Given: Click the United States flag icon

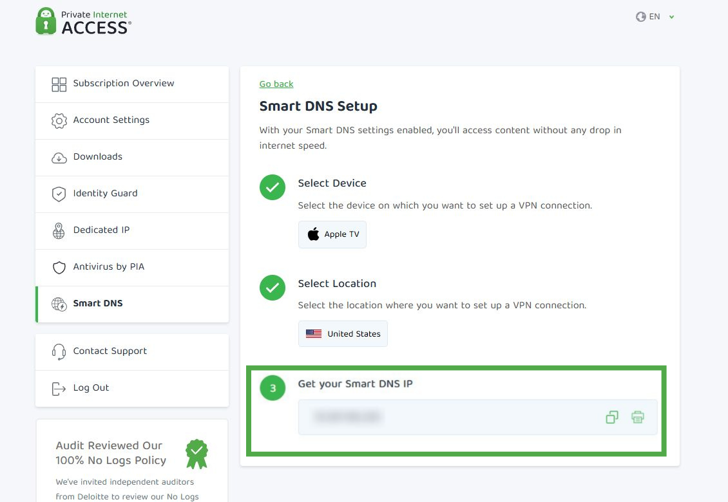Looking at the screenshot, I should click(x=314, y=333).
